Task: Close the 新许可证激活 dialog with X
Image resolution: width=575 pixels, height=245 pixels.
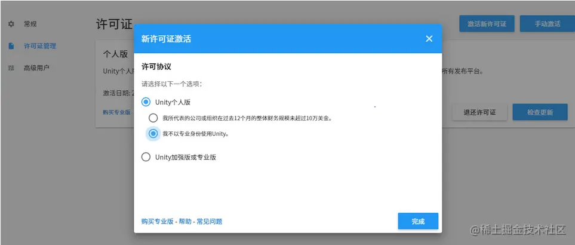Action: [x=429, y=39]
